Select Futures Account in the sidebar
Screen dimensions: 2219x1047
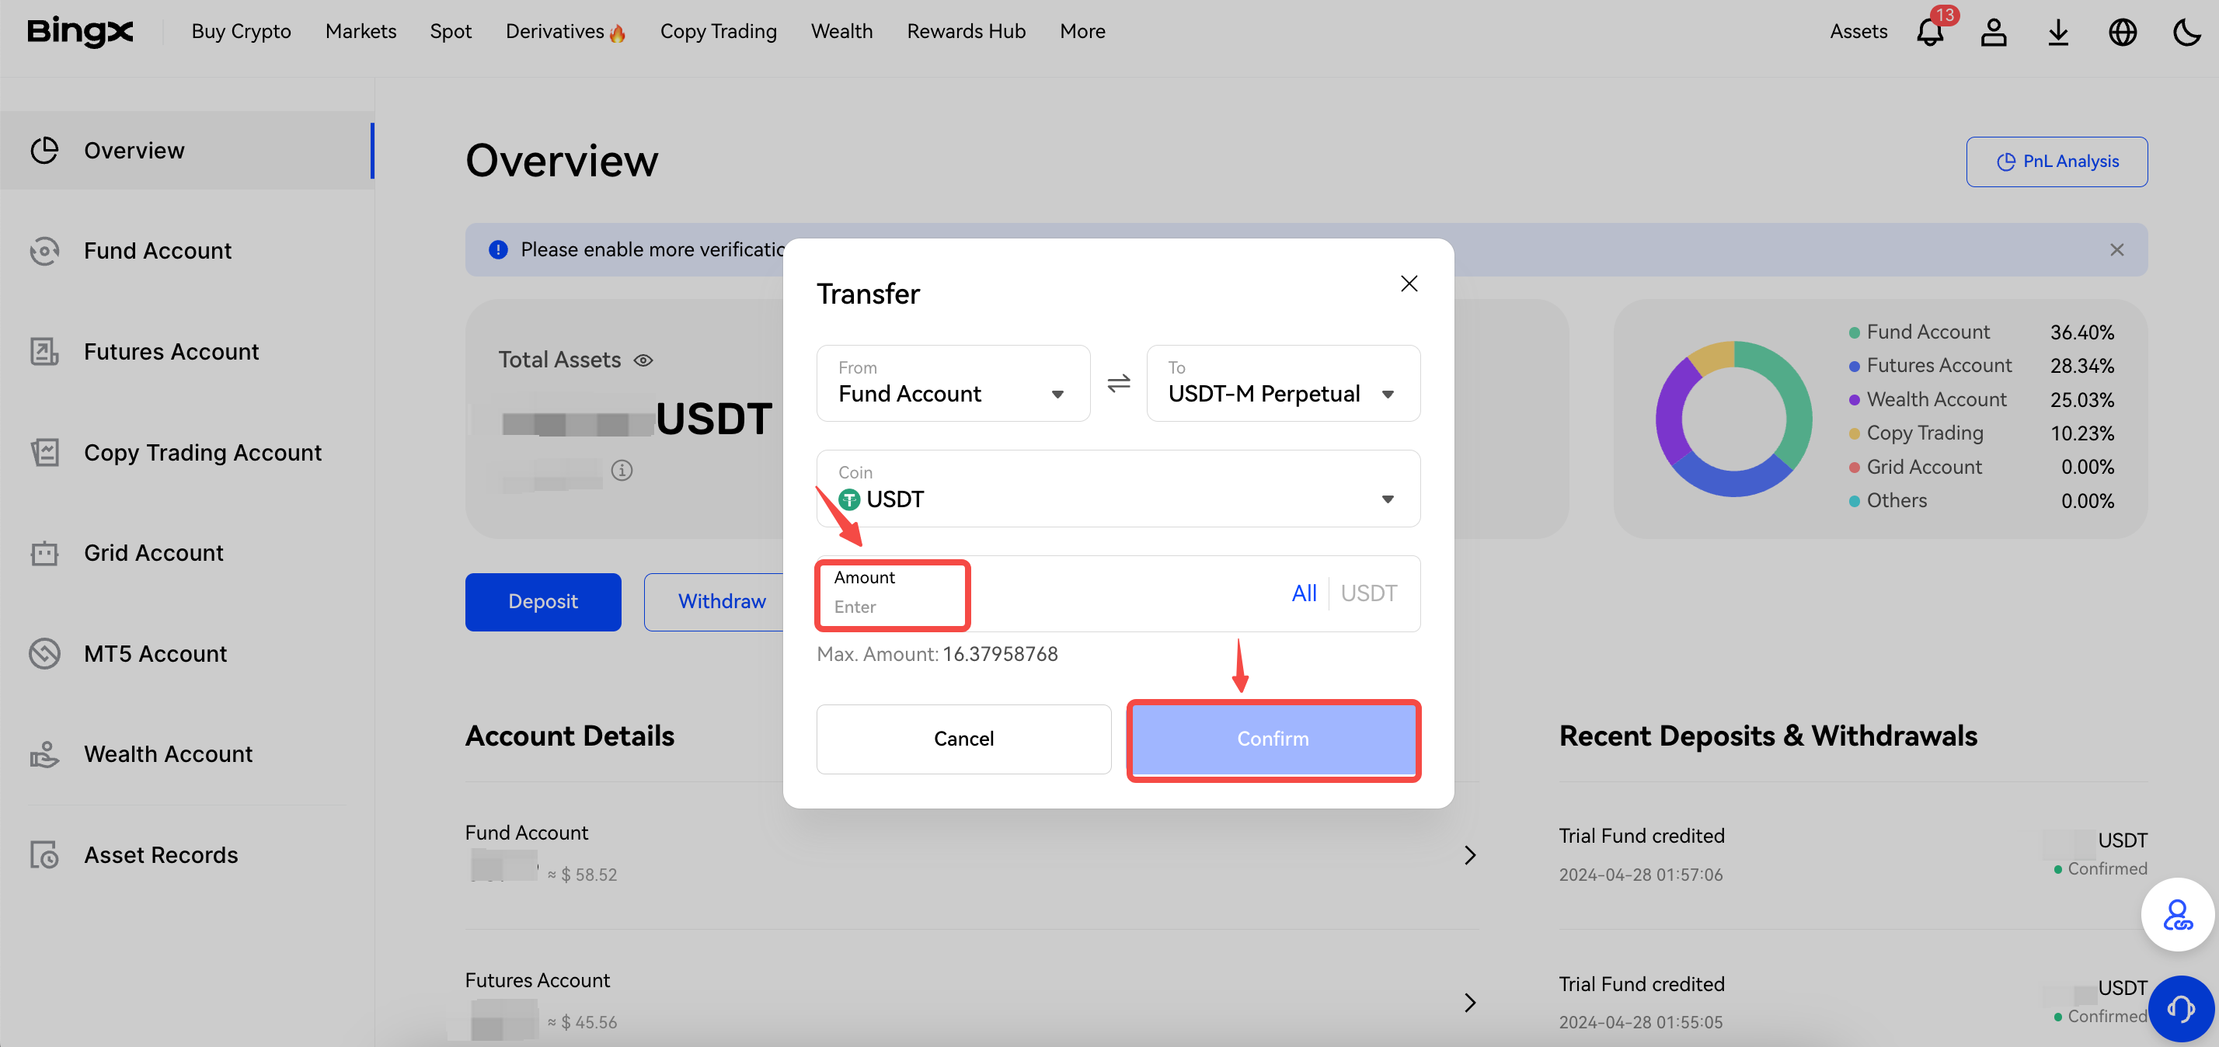coord(187,351)
